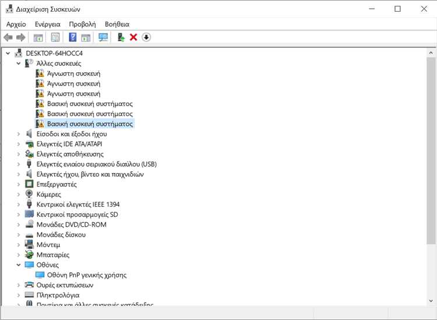Minimize the Διαχείριση Συσκευών window
437x320 pixels.
tap(372, 9)
